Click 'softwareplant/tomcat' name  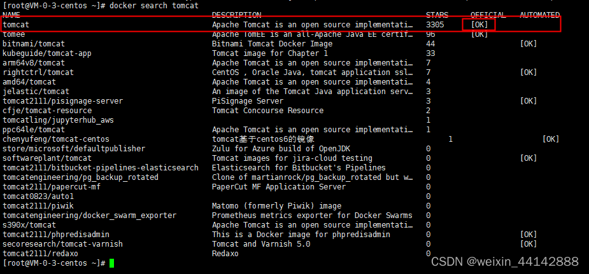pyautogui.click(x=47, y=158)
